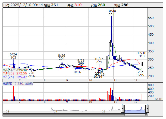166x119 pixels.
Task: Click the left range slider handle
Action: pos(123,109)
